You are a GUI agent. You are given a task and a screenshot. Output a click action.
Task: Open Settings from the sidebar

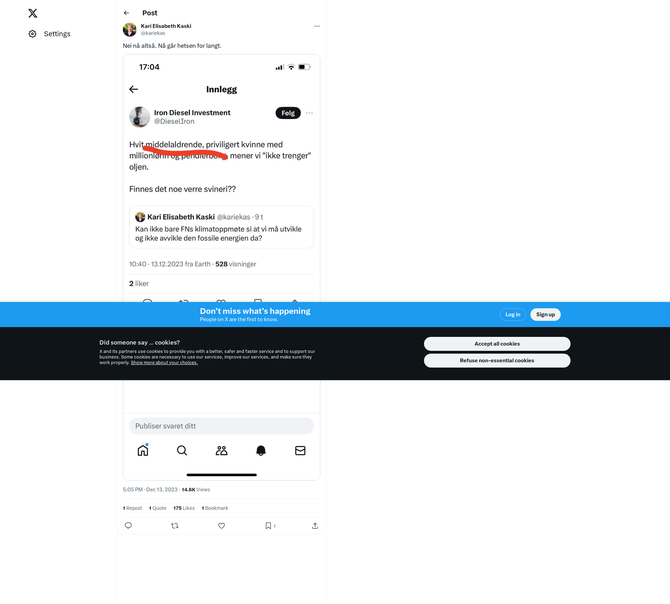coord(50,34)
